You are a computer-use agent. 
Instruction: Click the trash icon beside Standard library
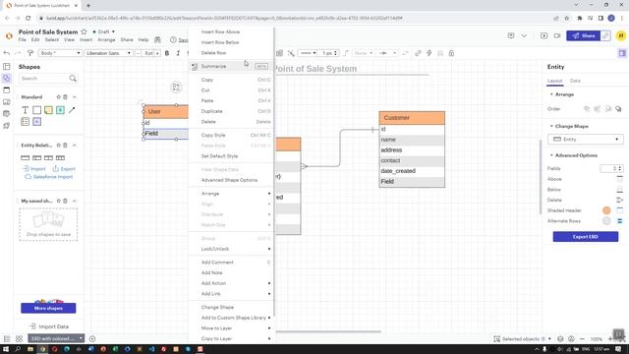(x=65, y=97)
